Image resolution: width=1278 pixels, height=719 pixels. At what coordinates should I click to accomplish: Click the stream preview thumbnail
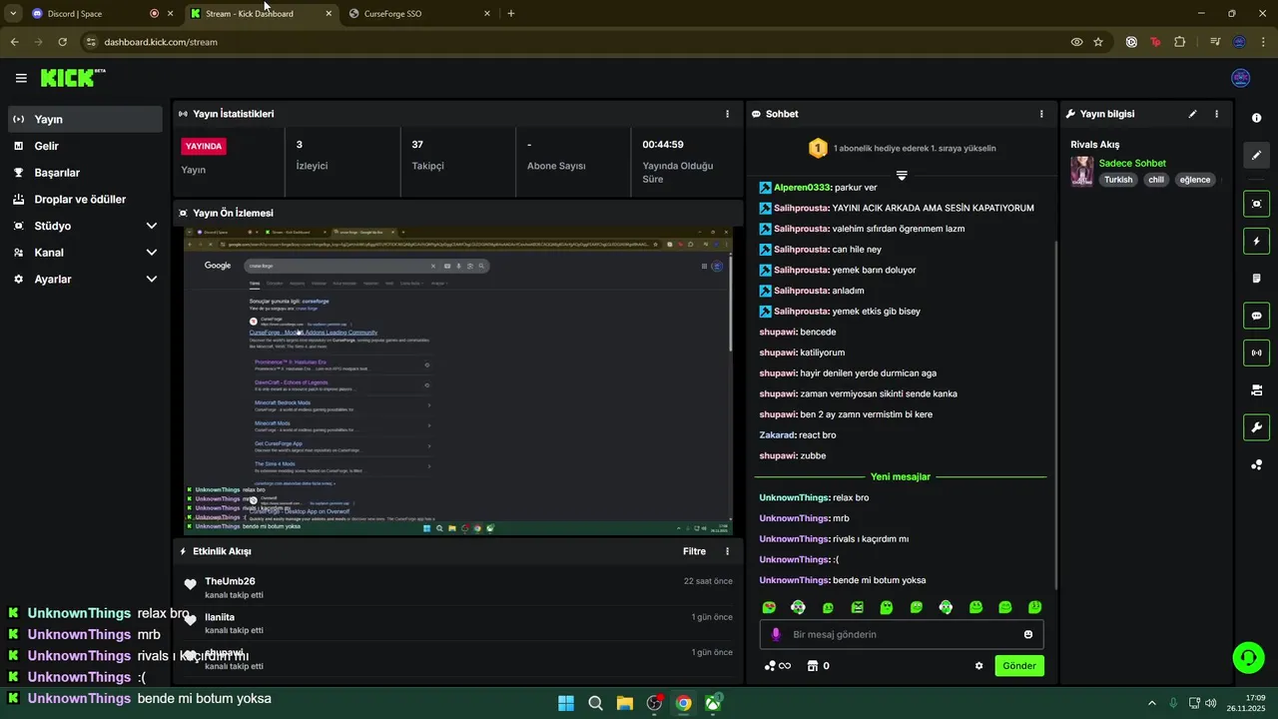[x=458, y=380]
